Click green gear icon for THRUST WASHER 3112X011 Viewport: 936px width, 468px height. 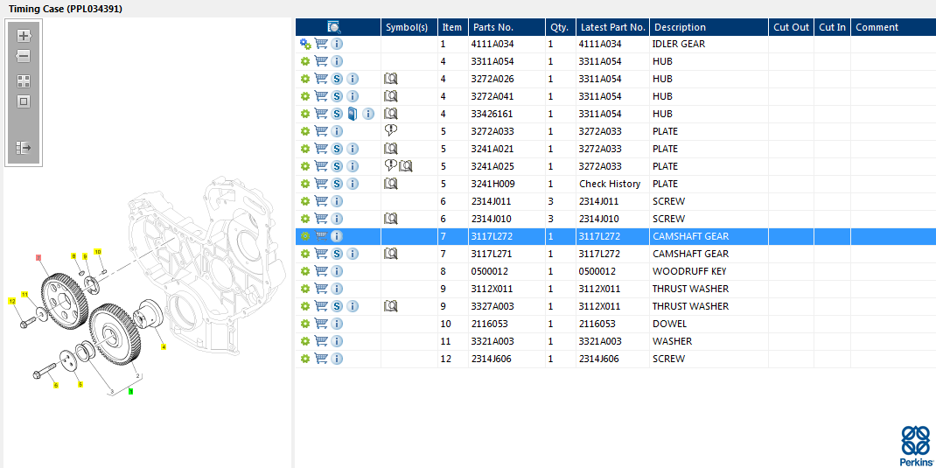click(305, 289)
